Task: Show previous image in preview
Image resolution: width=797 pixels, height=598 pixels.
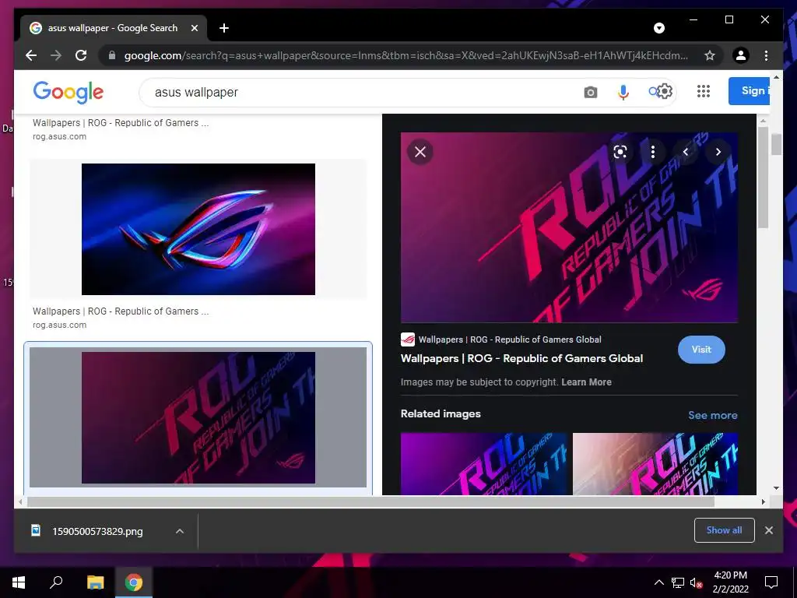Action: click(x=685, y=152)
